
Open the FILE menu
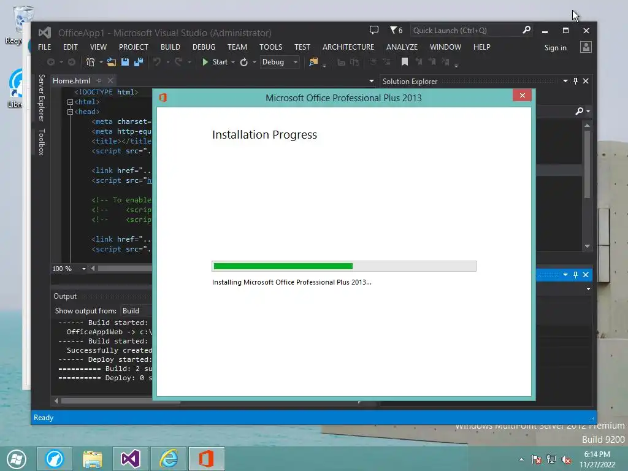(x=44, y=47)
